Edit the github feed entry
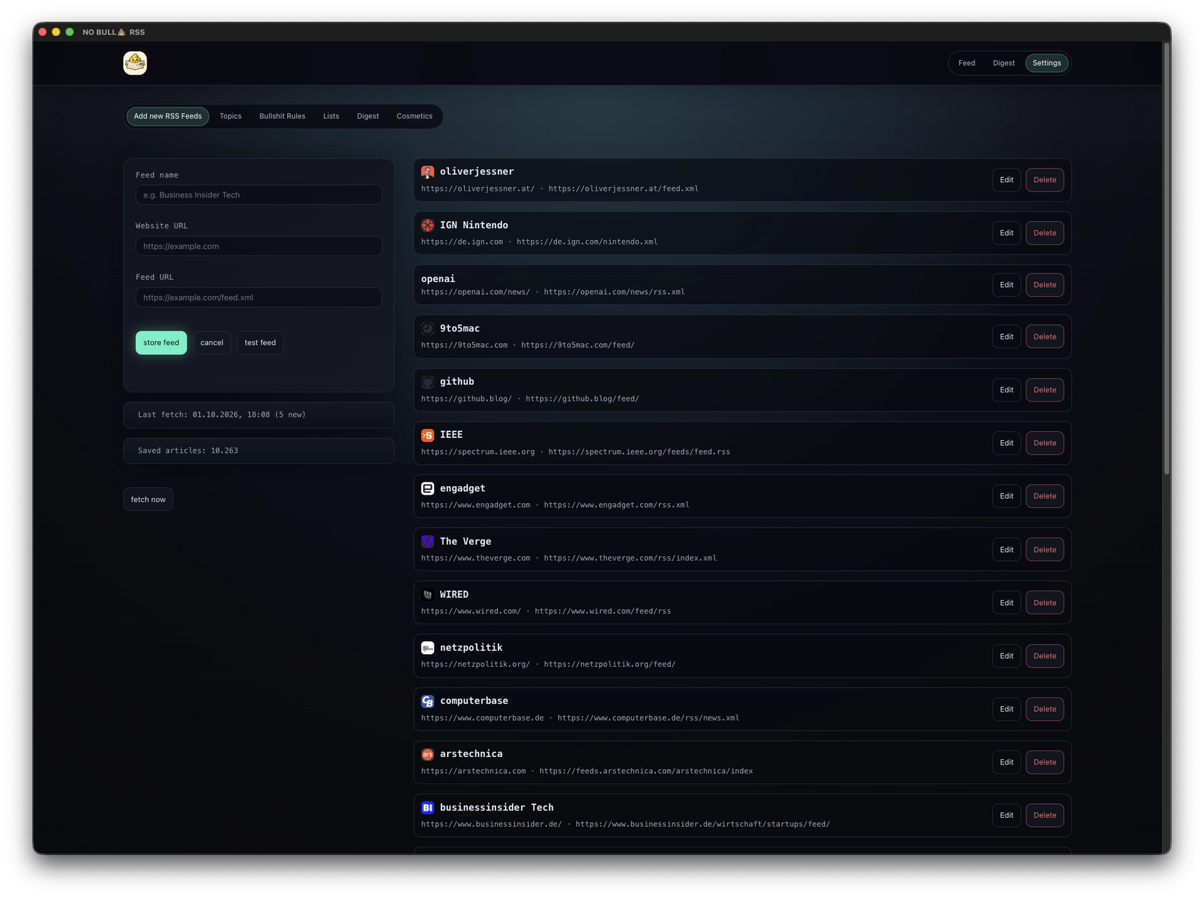1204x898 pixels. pyautogui.click(x=1006, y=389)
